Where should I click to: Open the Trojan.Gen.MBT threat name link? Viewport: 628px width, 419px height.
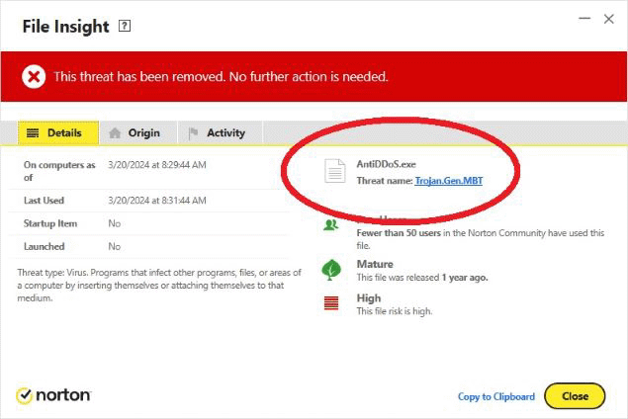(x=449, y=181)
